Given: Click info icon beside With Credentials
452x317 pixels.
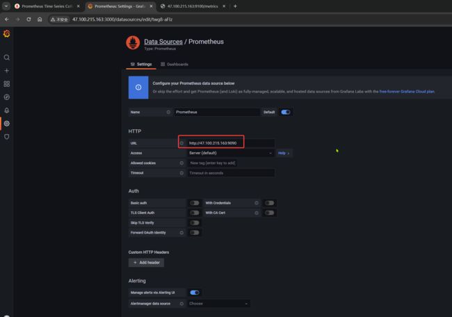Looking at the screenshot, I should pos(257,203).
